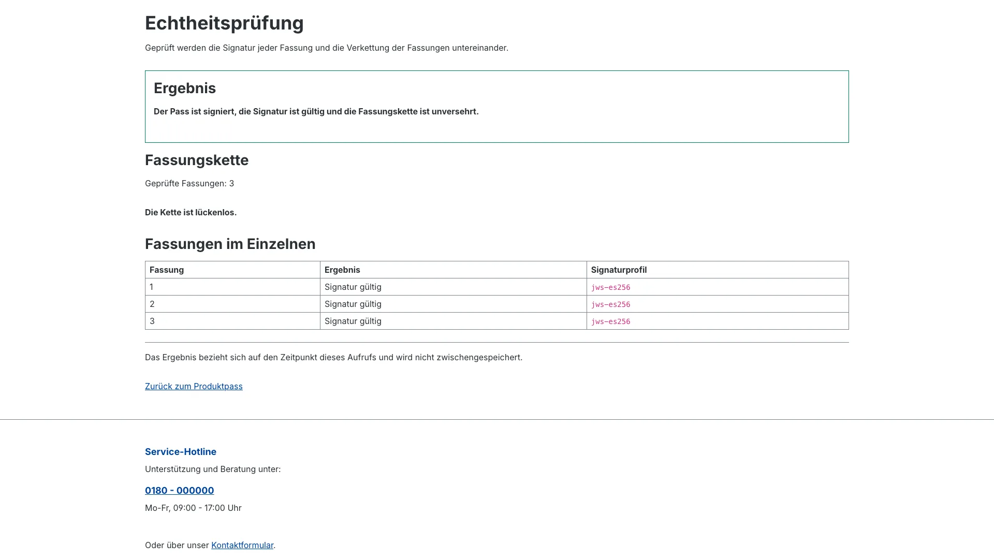The width and height of the screenshot is (994, 559).
Task: Click the 'Geprüfte Fassungen: 3' text
Action: pyautogui.click(x=189, y=183)
